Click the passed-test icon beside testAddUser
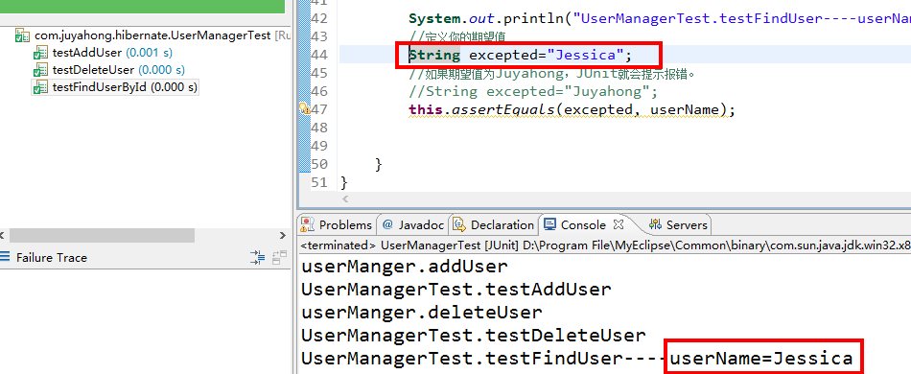 [40, 53]
